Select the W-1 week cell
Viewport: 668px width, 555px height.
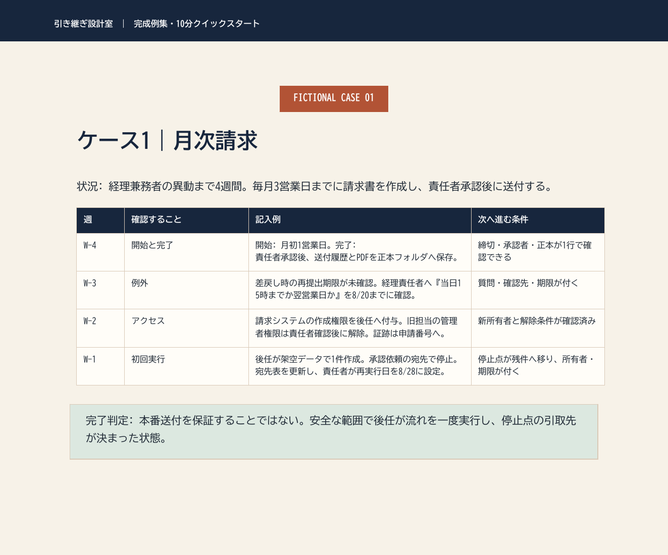click(100, 366)
